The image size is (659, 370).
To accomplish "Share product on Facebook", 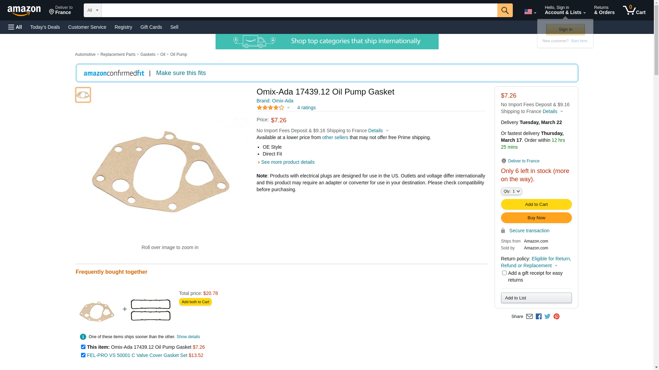I will pos(539,317).
